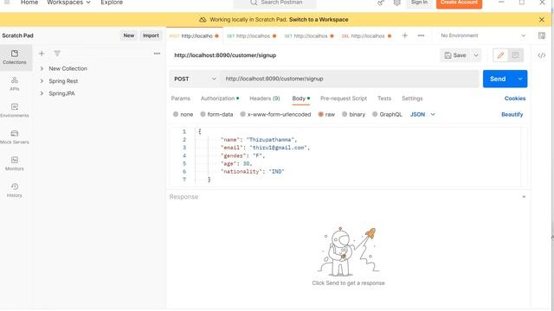
Task: Select the form-data body type
Action: pyautogui.click(x=203, y=114)
